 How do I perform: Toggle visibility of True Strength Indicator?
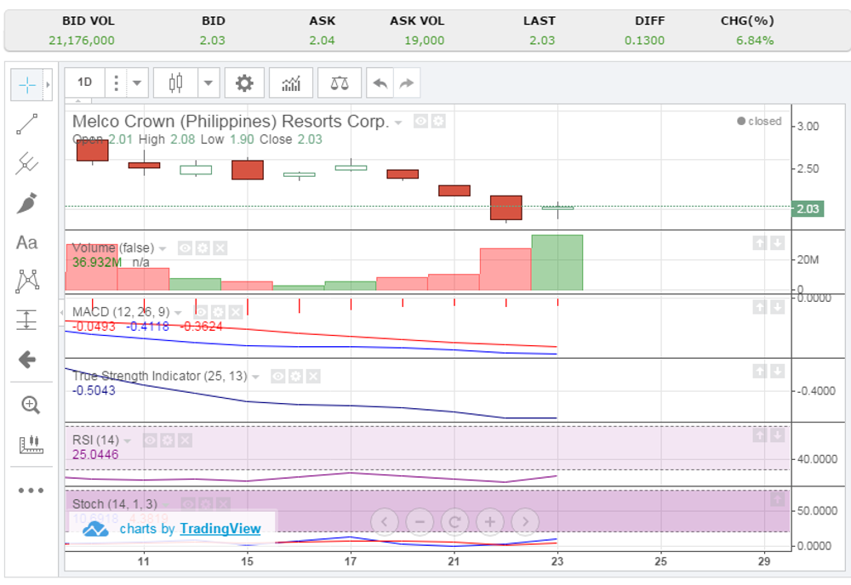(278, 377)
